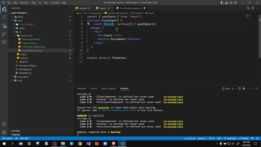Screen dimensions: 261x147
Task: Collapse the learn folder
Action: click(x=41, y=20)
